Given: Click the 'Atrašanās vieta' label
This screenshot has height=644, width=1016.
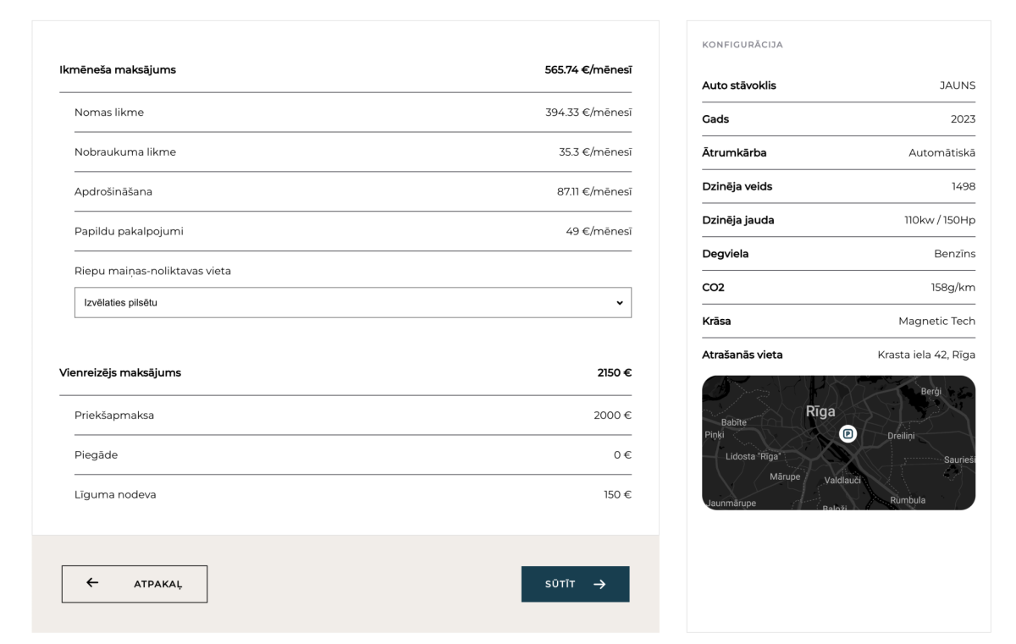Looking at the screenshot, I should [x=743, y=355].
